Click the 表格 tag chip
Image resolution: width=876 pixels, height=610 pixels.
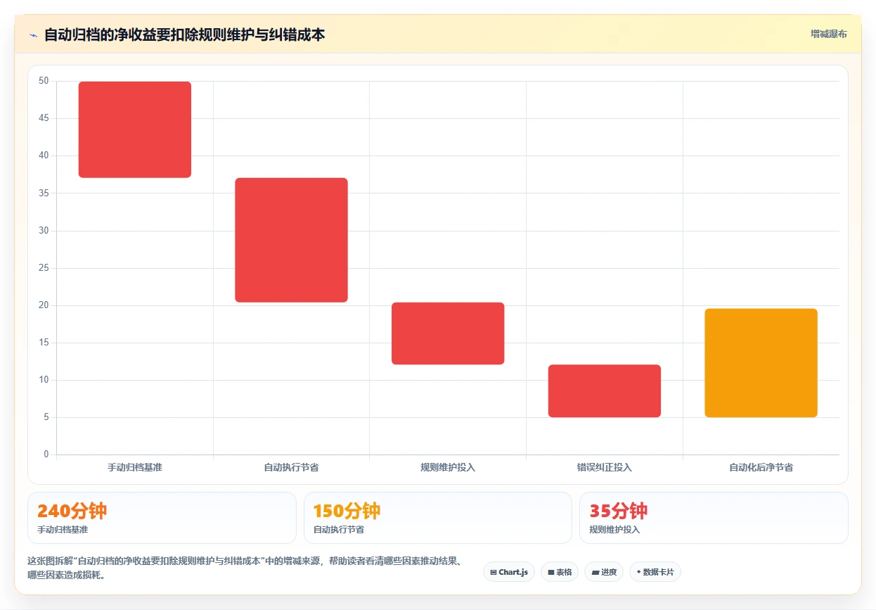pyautogui.click(x=560, y=572)
